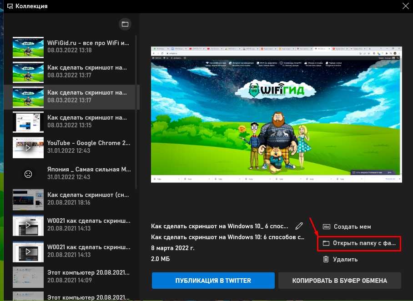Click the sad face icon beside Япония entry

pyautogui.click(x=28, y=173)
